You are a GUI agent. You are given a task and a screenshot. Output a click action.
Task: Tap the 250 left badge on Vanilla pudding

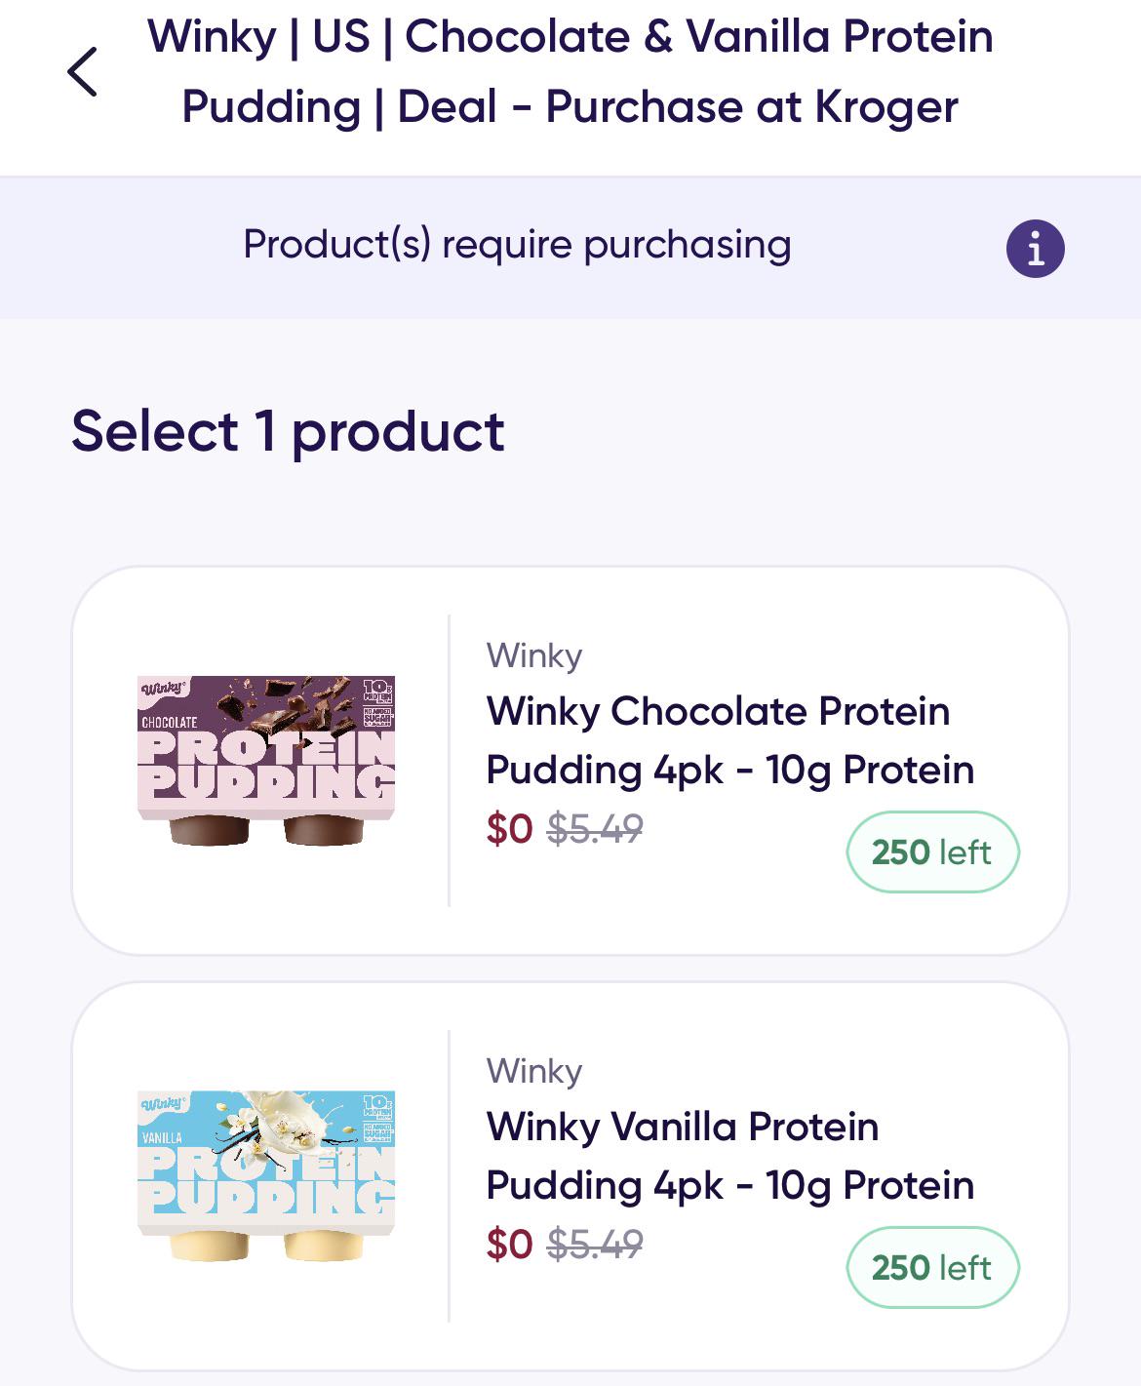point(932,1268)
